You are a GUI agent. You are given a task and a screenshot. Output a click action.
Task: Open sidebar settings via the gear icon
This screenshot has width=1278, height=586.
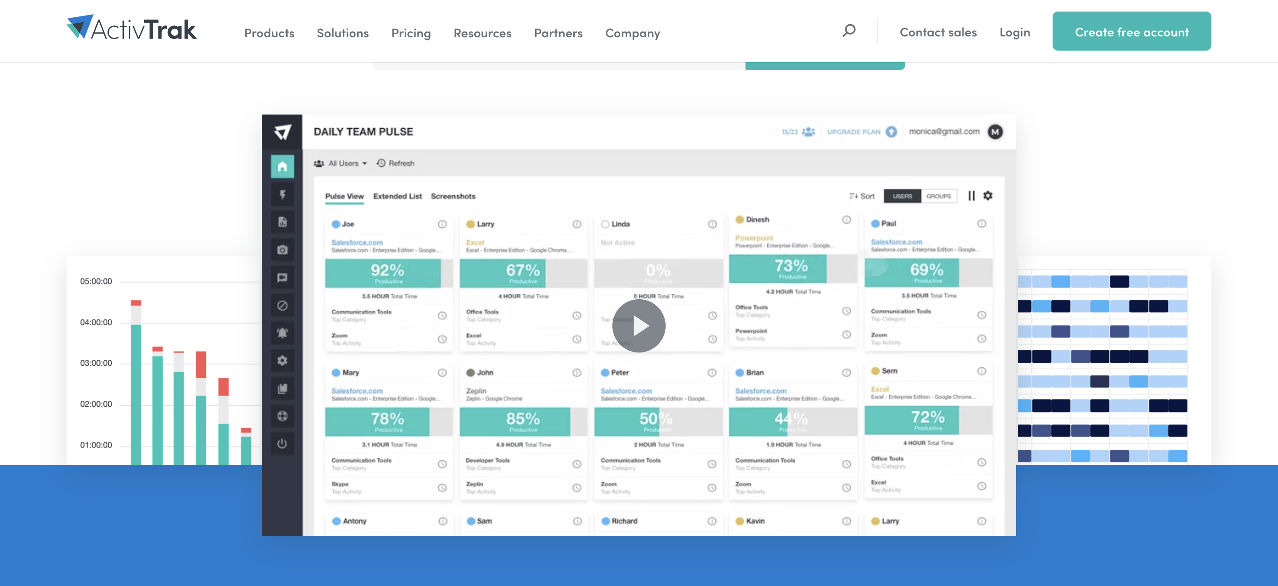click(283, 361)
